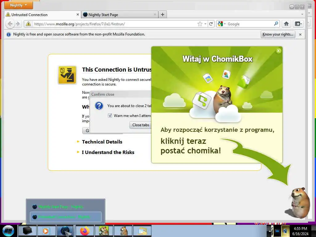Click the question mark icon in Confirm close dialog

tap(99, 106)
